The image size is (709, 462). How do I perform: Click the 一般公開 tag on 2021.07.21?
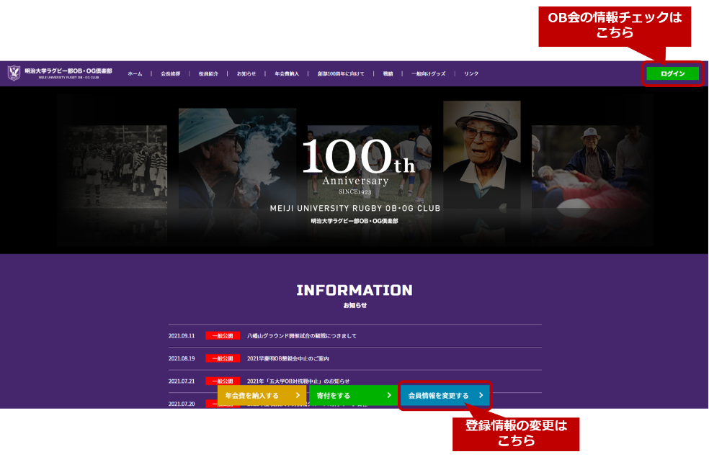223,381
